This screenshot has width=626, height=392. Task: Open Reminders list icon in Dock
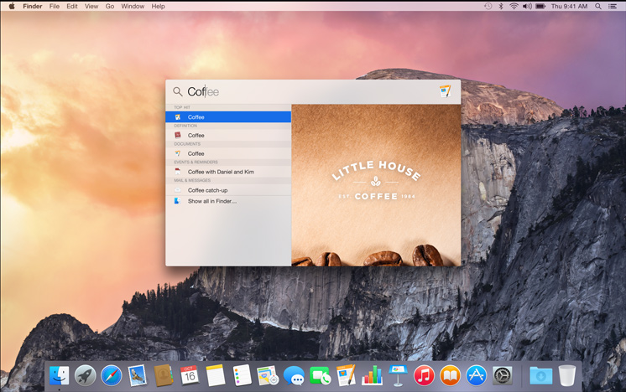(x=242, y=375)
